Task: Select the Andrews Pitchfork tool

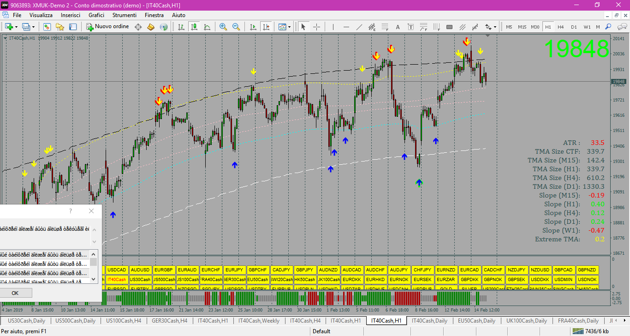Action: tap(462, 27)
